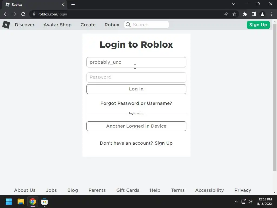Minimize the Chrome window

pos(246,4)
